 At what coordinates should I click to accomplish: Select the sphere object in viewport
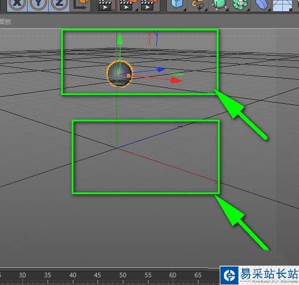tap(119, 74)
